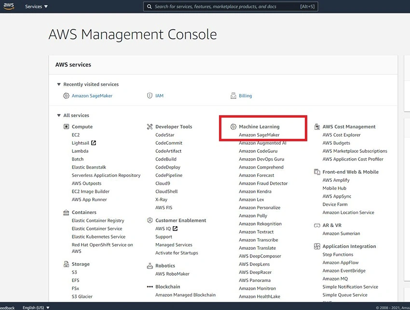Screen dimensions: 410x310
Task: Click the Compute category icon
Action: pos(66,126)
